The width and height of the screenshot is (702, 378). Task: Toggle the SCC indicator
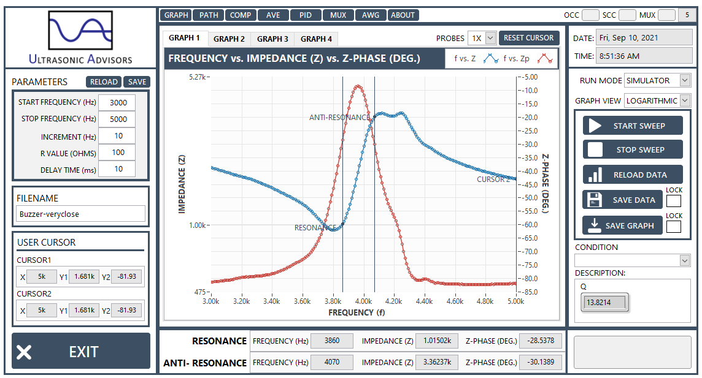click(627, 15)
